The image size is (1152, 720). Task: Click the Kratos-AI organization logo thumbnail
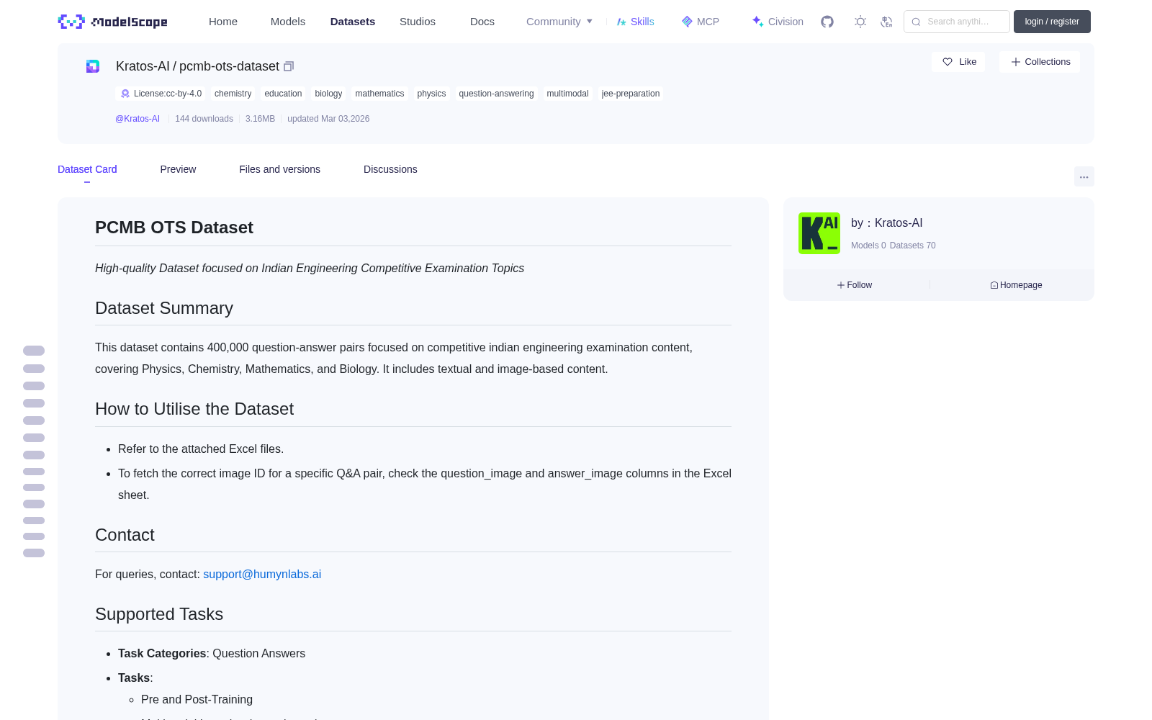tap(819, 233)
